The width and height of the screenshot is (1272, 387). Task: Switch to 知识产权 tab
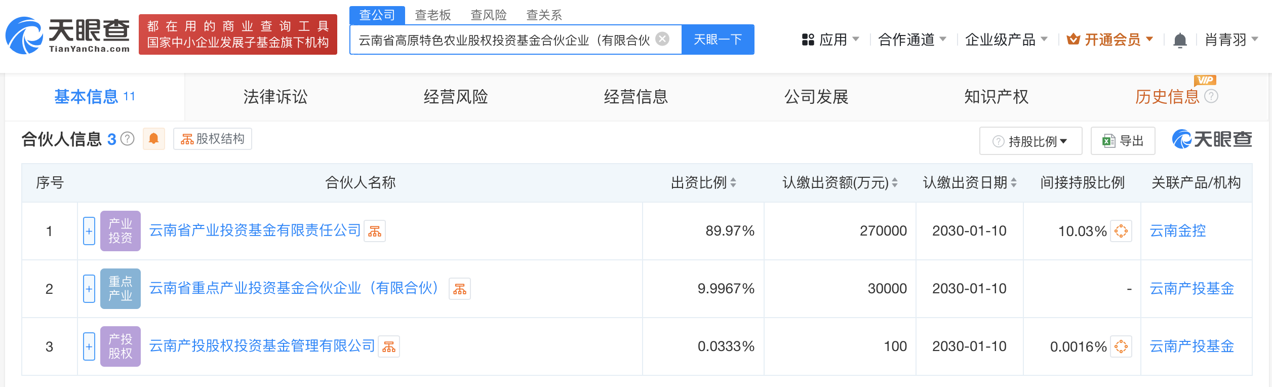click(997, 97)
